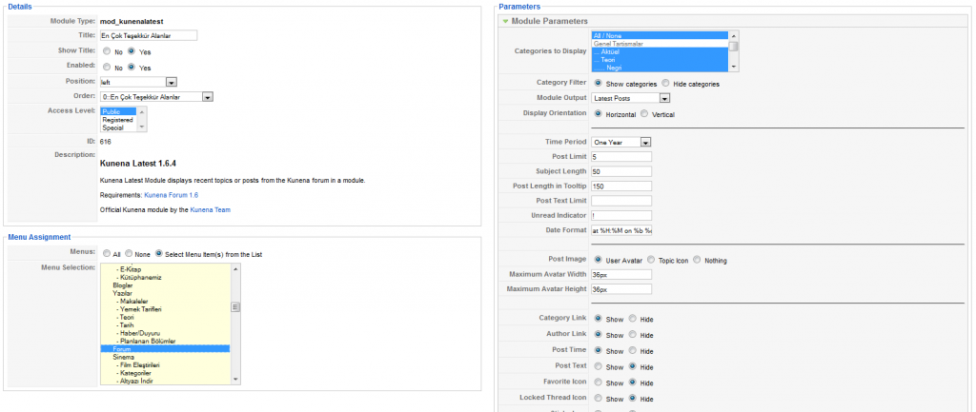Viewport: 976px width, 412px height.
Task: Set Display Orientation to Horizontal
Action: tap(599, 114)
